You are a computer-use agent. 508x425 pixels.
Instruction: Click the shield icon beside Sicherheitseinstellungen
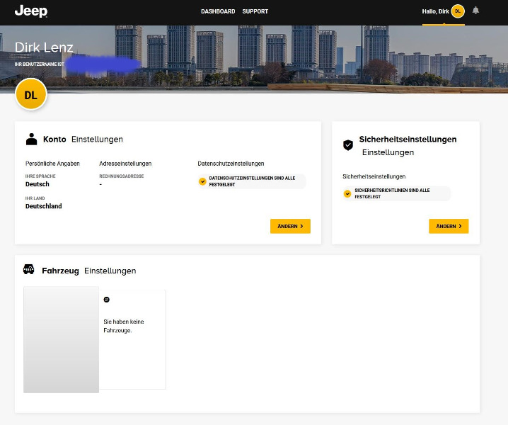[348, 145]
